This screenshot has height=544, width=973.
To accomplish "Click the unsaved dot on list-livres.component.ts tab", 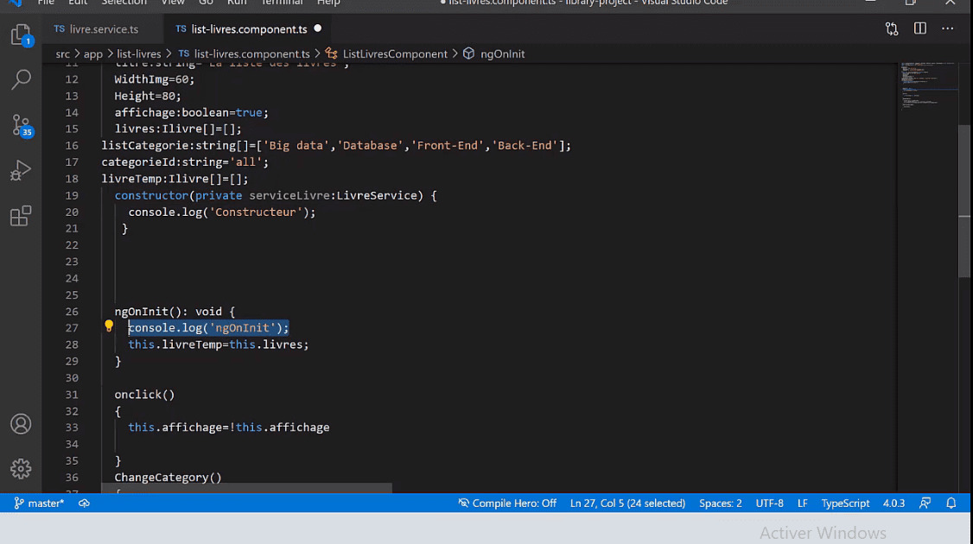I will 318,28.
